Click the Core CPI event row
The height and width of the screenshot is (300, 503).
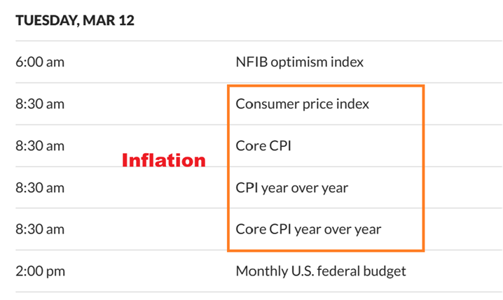tap(263, 146)
